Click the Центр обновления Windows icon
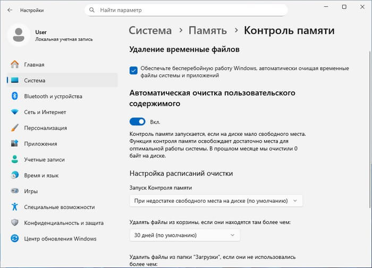The height and width of the screenshot is (268, 372). click(x=14, y=239)
